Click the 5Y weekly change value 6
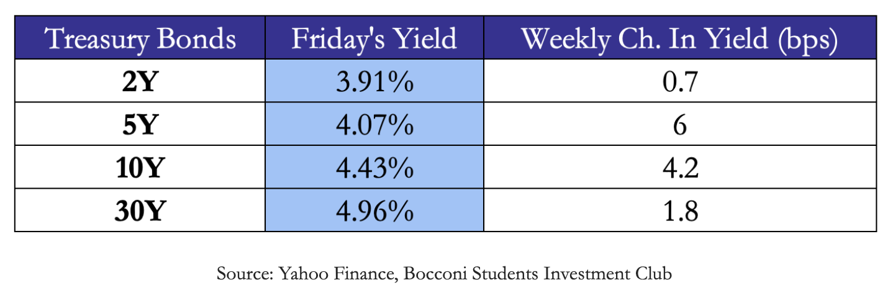 pos(679,125)
